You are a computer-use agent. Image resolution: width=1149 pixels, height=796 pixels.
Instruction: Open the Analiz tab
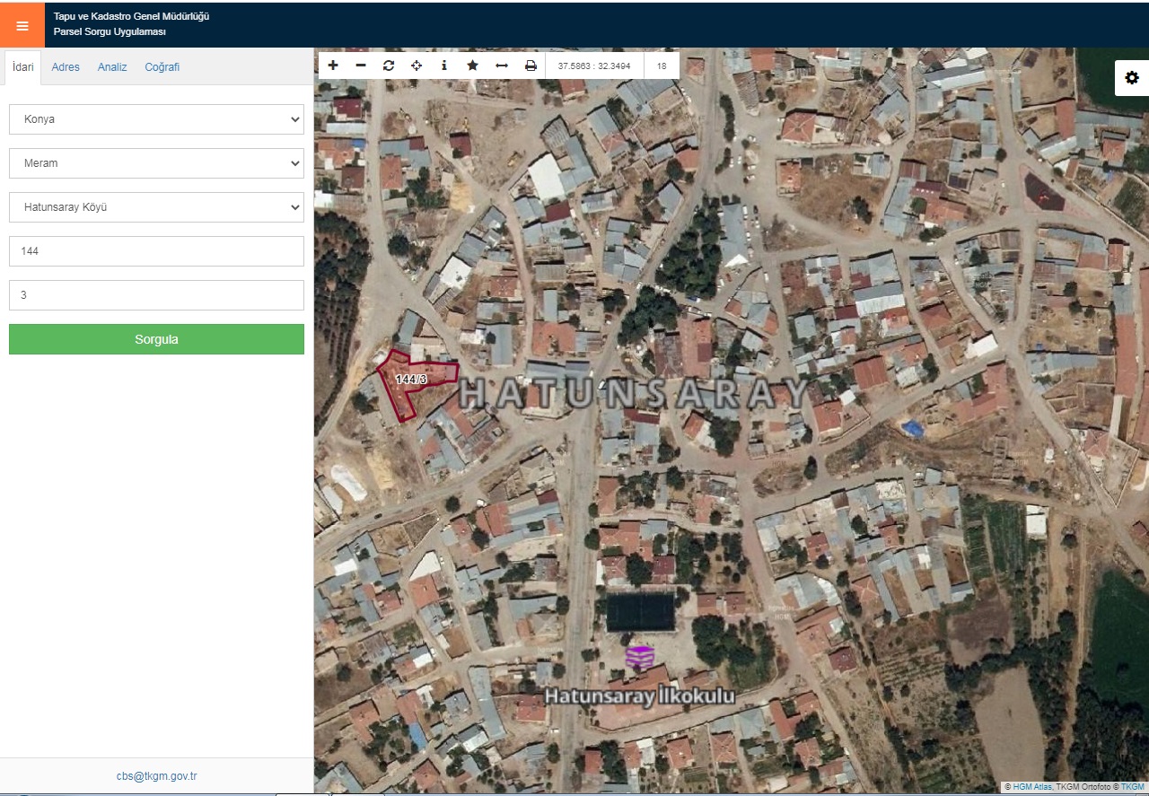(x=112, y=67)
